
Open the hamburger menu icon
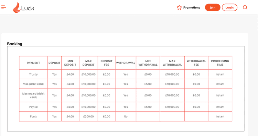(4, 7)
